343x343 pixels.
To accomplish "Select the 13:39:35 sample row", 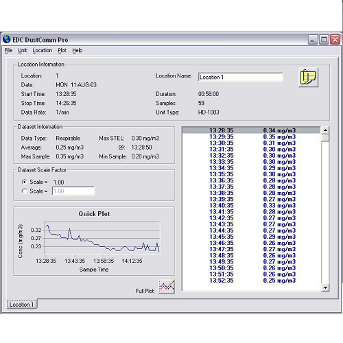I will click(x=252, y=199).
